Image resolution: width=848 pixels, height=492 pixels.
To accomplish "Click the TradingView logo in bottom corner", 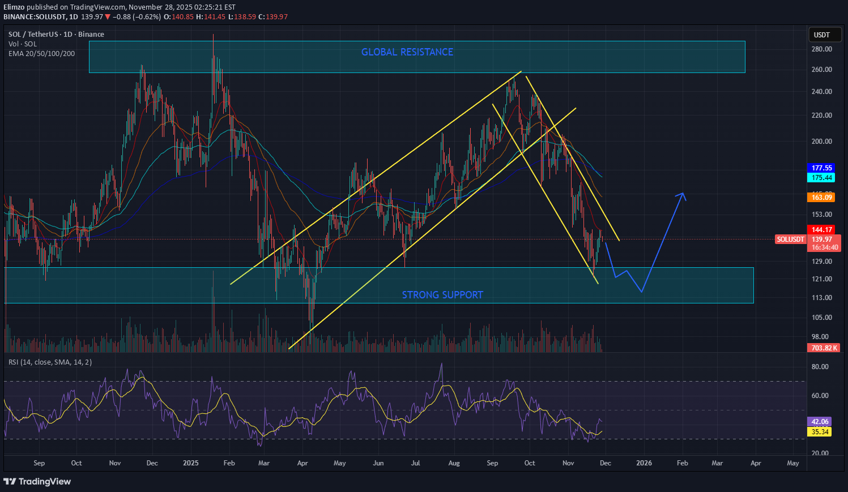I will pos(37,481).
